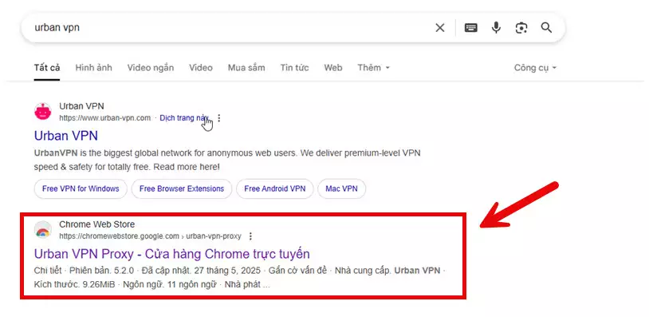Open the on-screen keyboard input tool

point(470,28)
